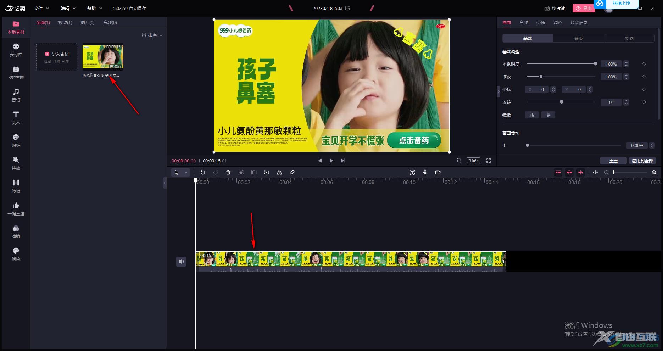663x351 pixels.
Task: Open the 音频 audio panel in sidebar
Action: (x=16, y=96)
